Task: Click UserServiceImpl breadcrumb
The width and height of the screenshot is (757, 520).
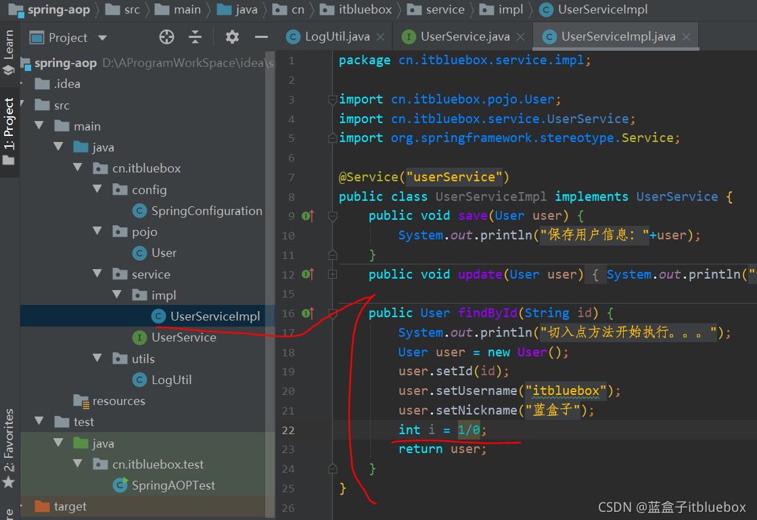Action: point(593,9)
